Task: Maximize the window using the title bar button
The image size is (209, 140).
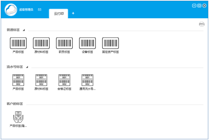Action: [199, 5]
